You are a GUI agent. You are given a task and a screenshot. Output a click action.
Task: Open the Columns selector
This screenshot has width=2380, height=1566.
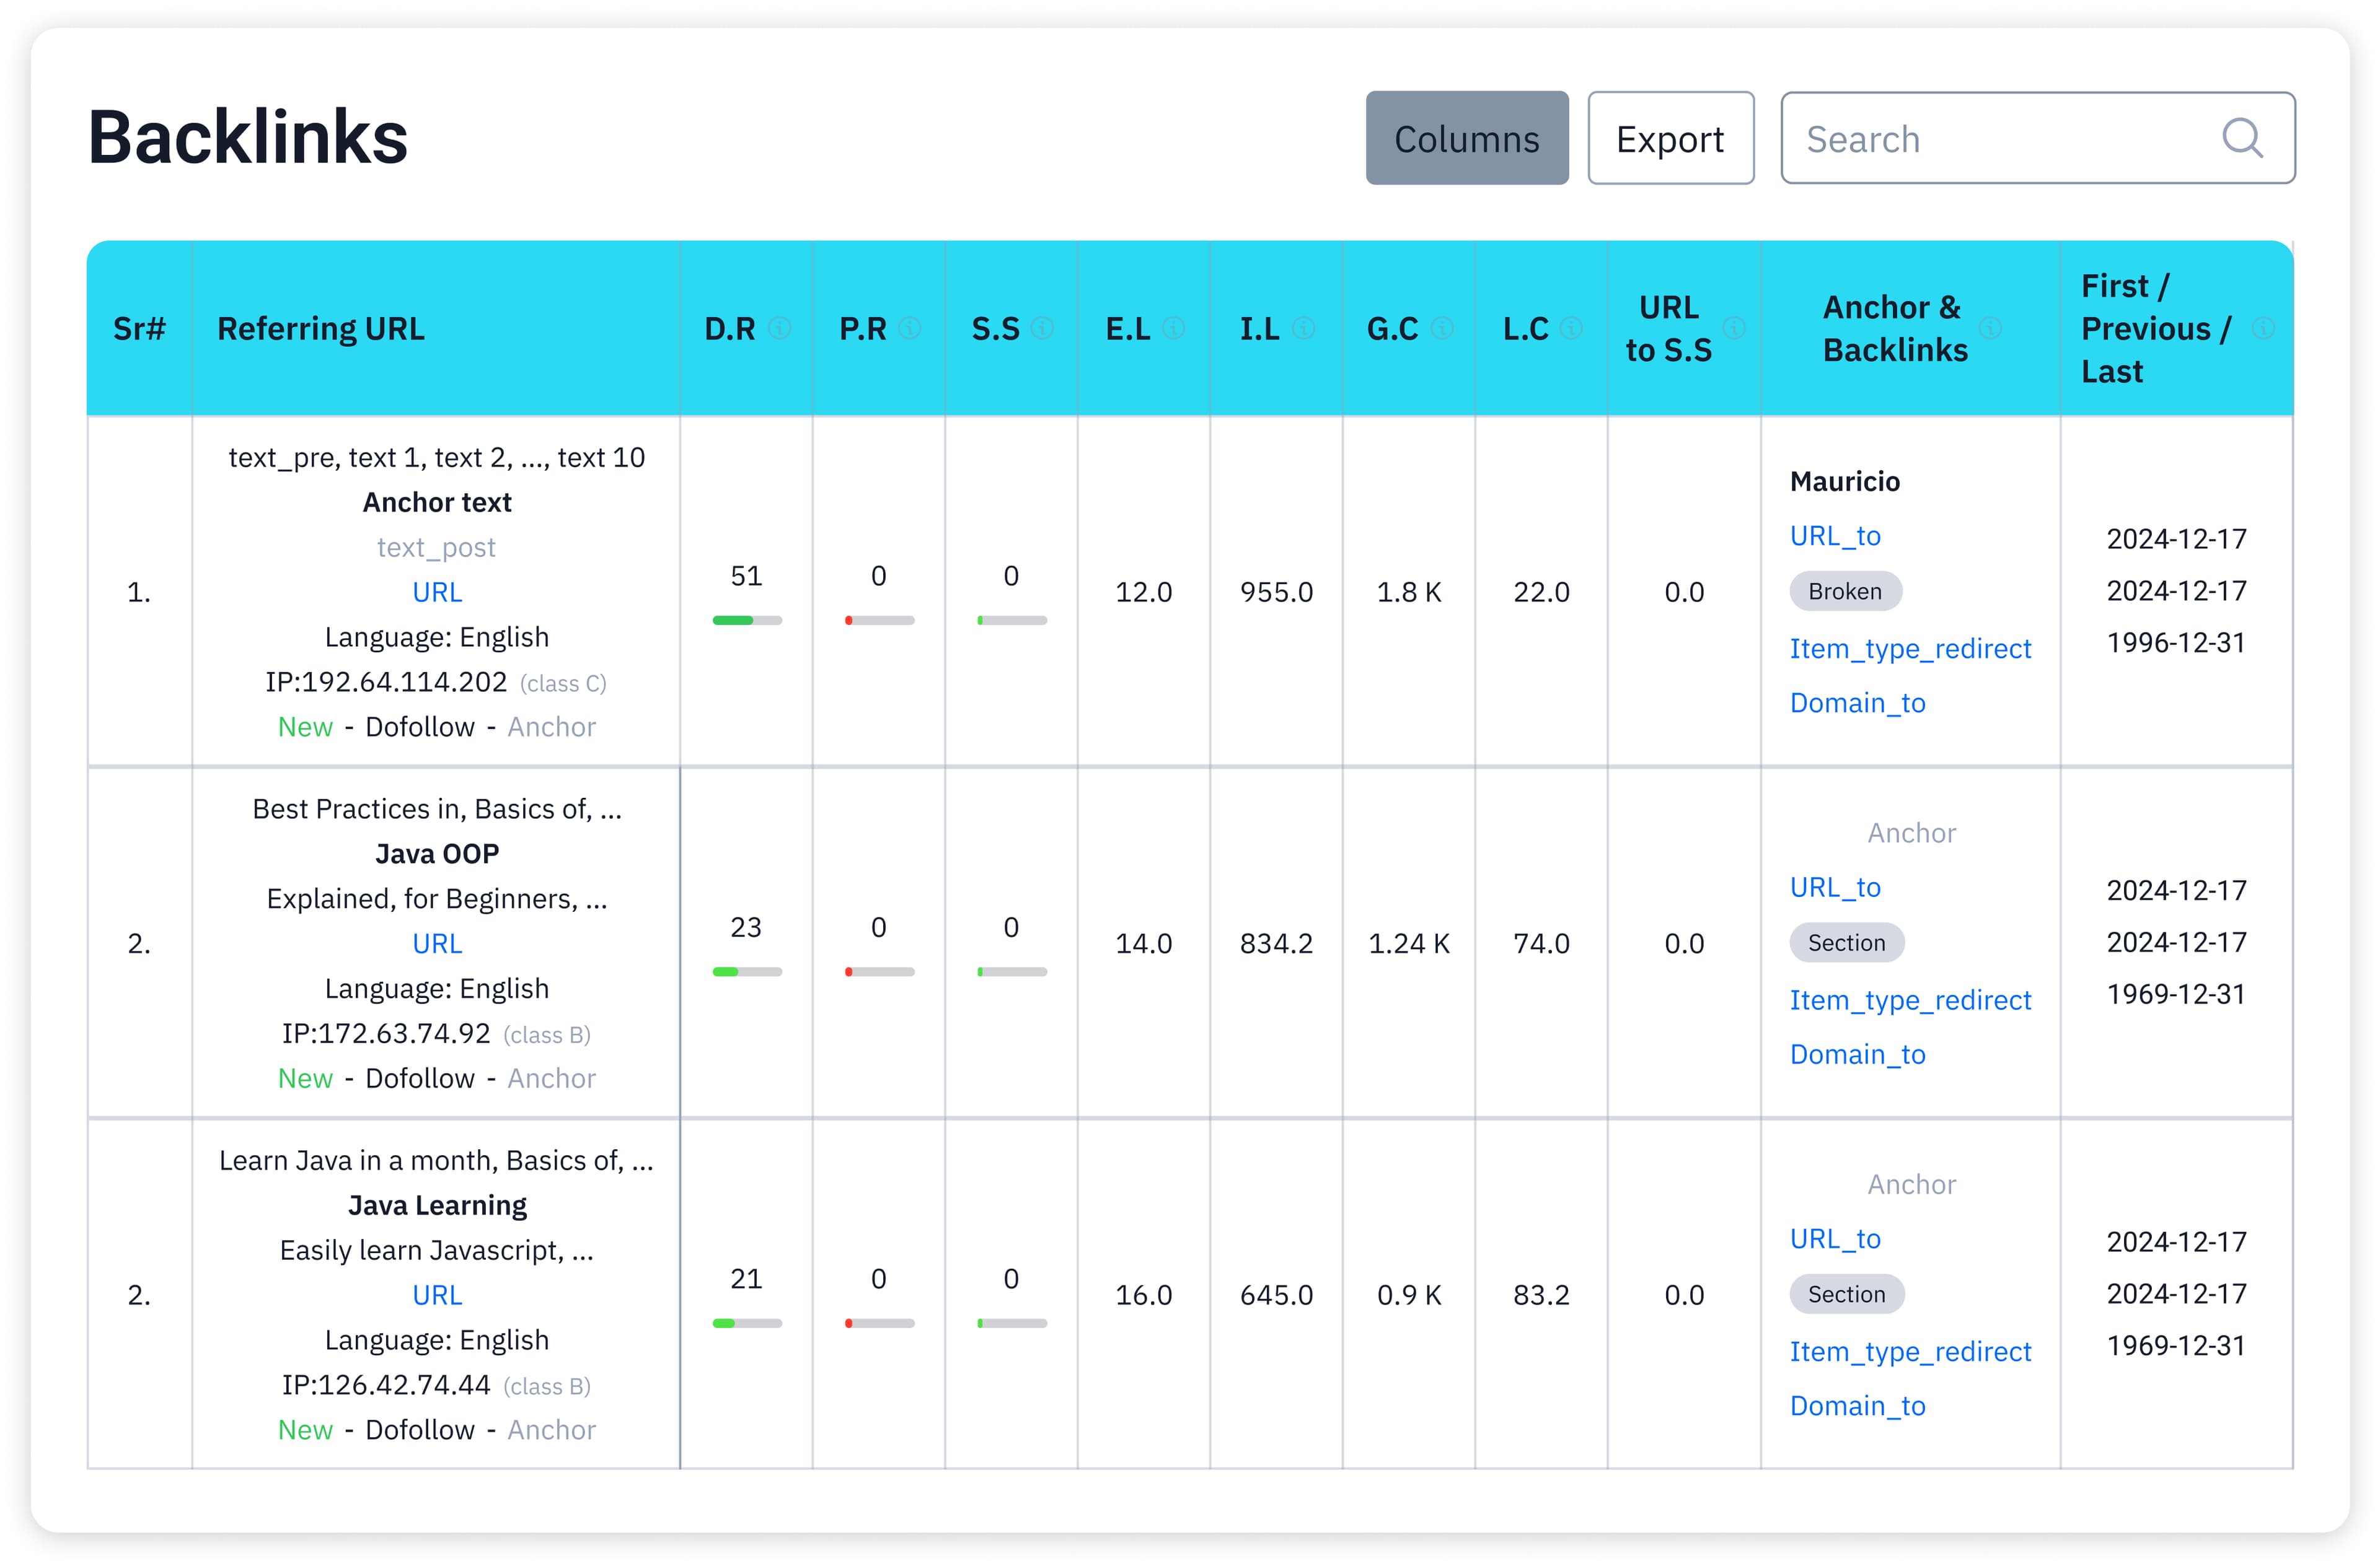[x=1466, y=138]
